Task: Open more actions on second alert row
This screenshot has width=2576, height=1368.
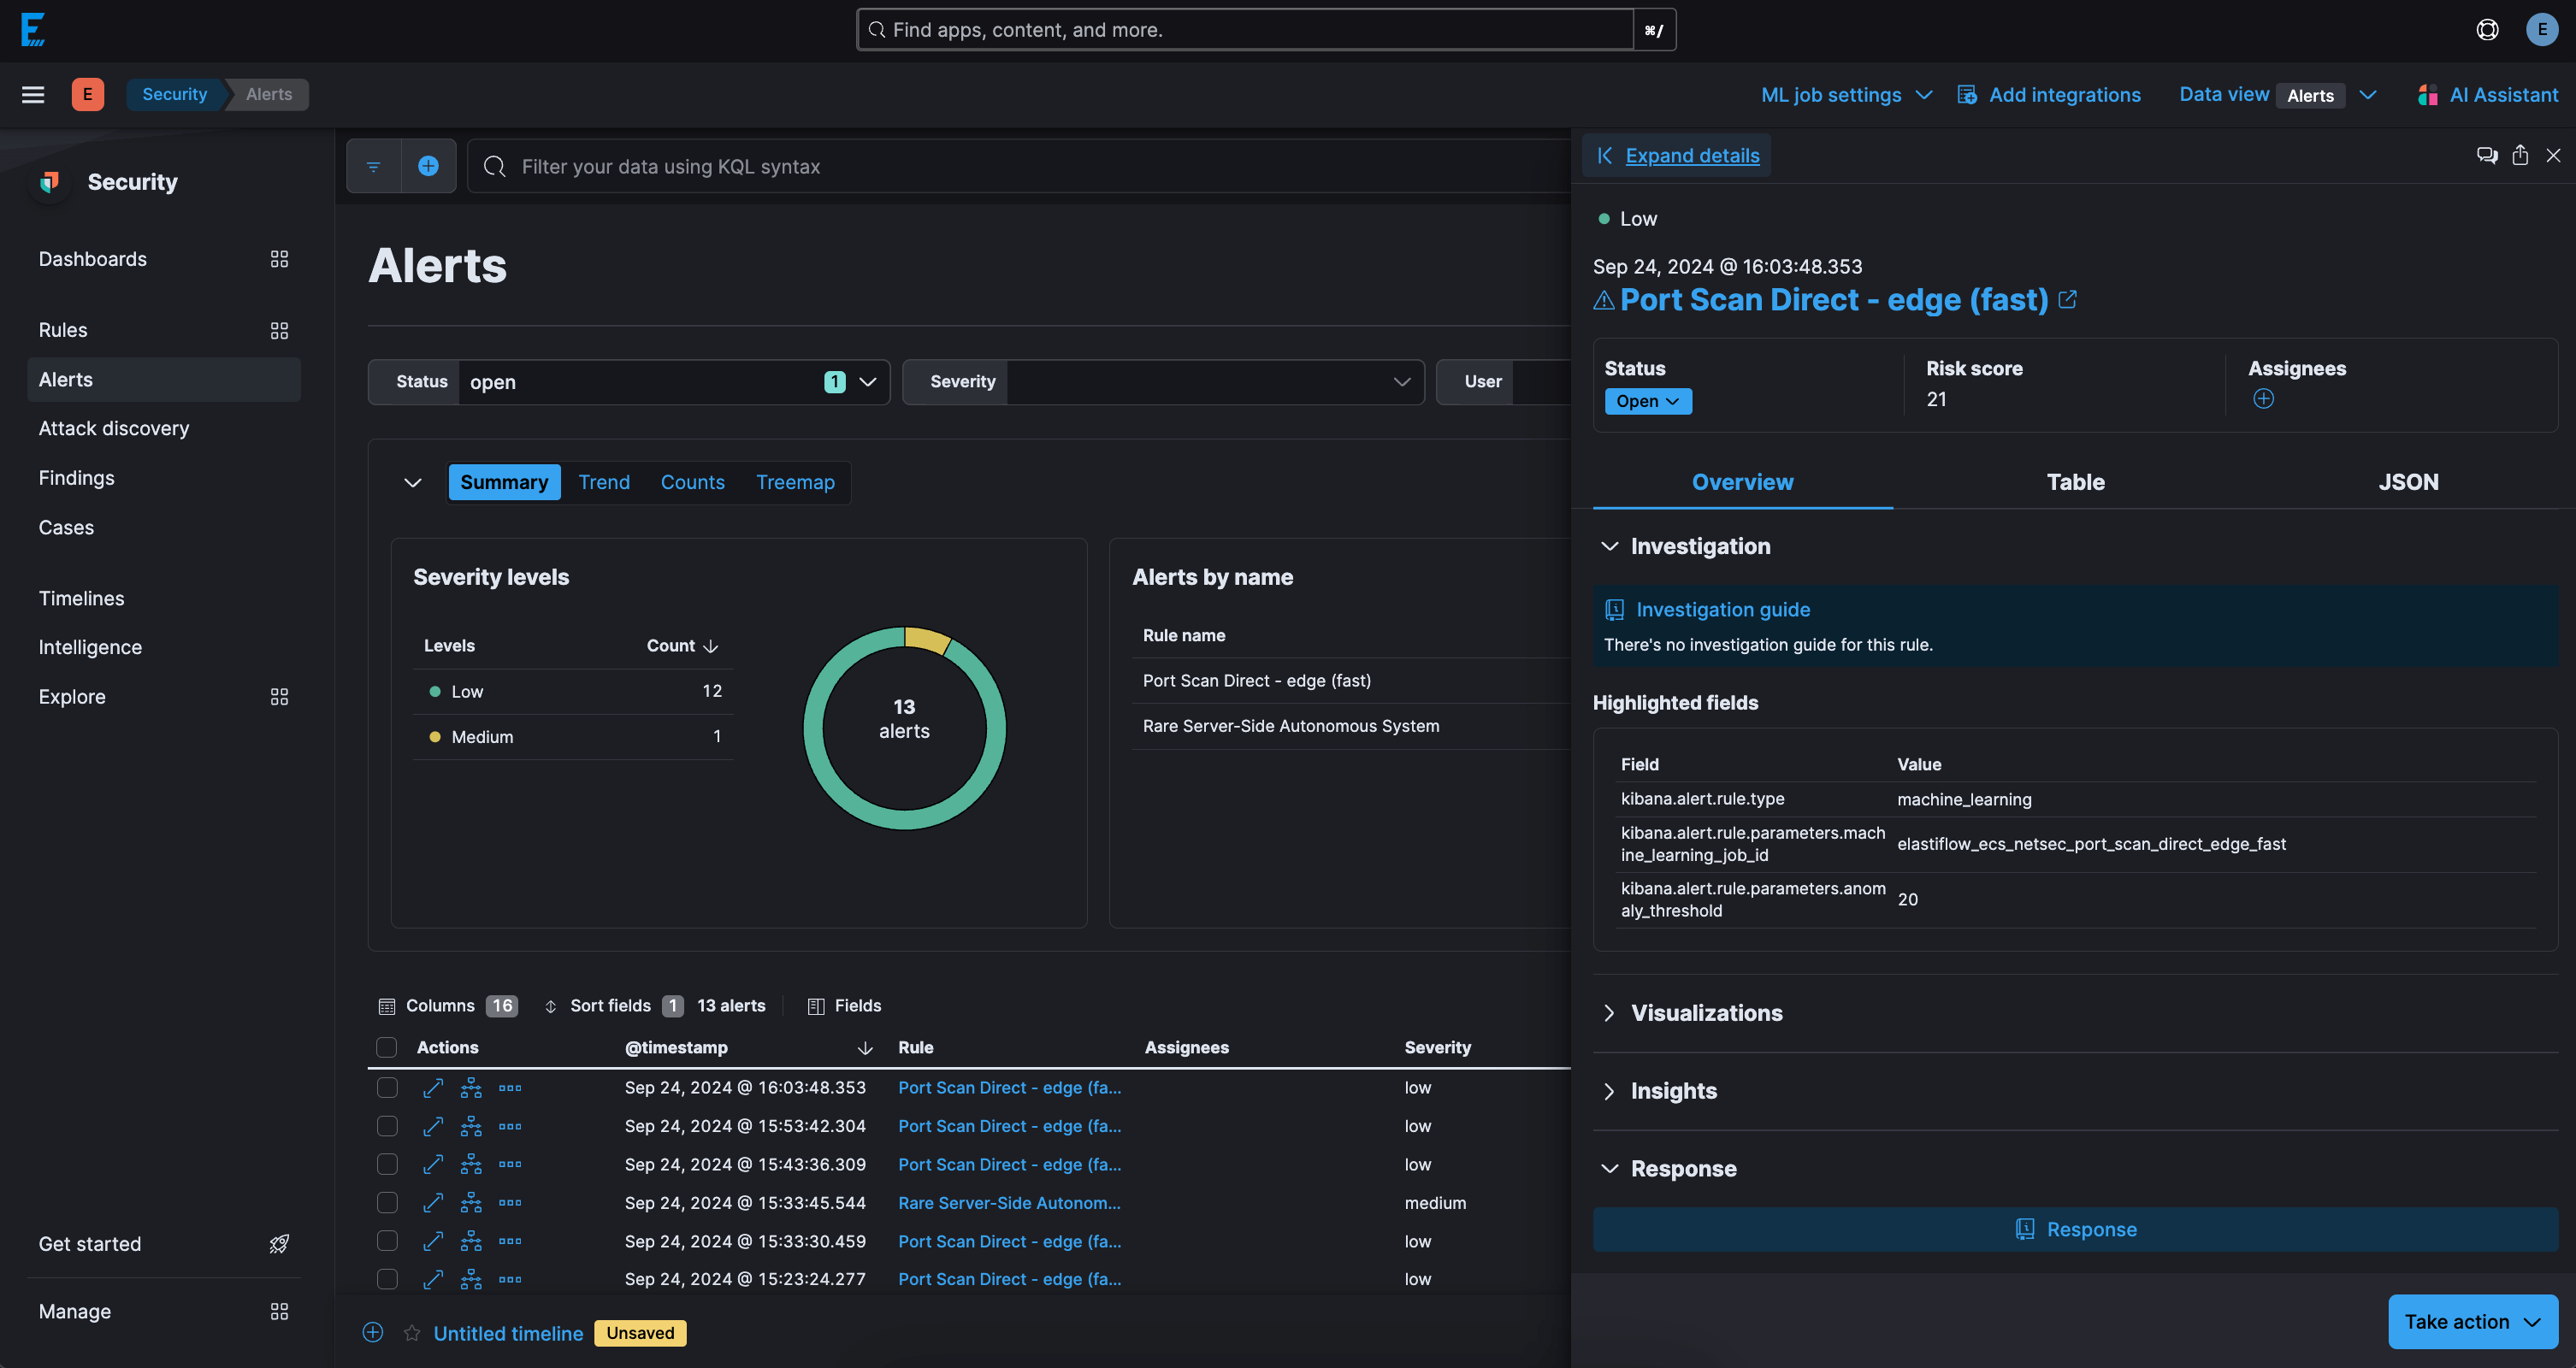Action: (510, 1126)
